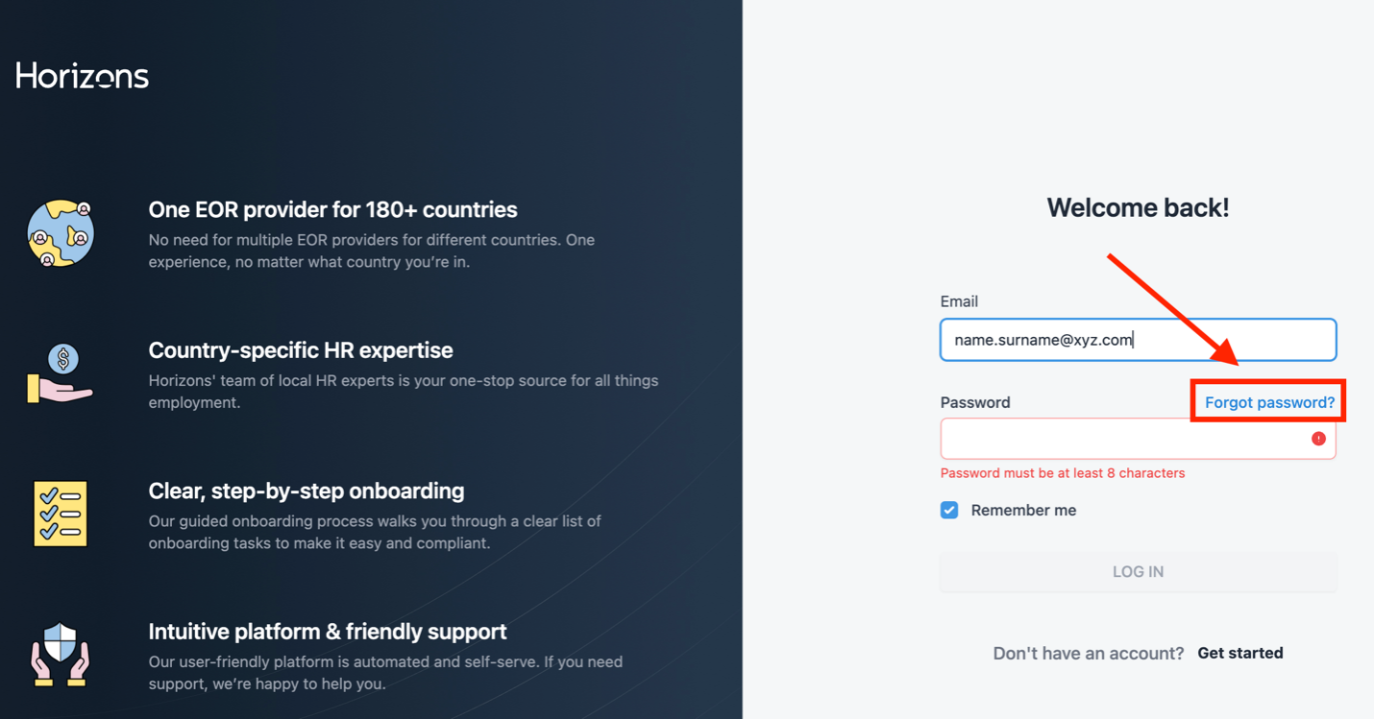
Task: Focus the Email input field
Action: (1138, 340)
